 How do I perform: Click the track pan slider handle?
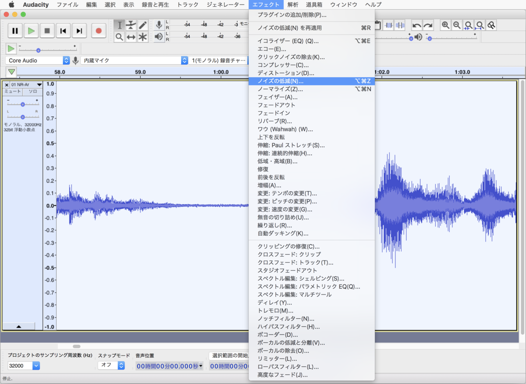click(x=23, y=117)
